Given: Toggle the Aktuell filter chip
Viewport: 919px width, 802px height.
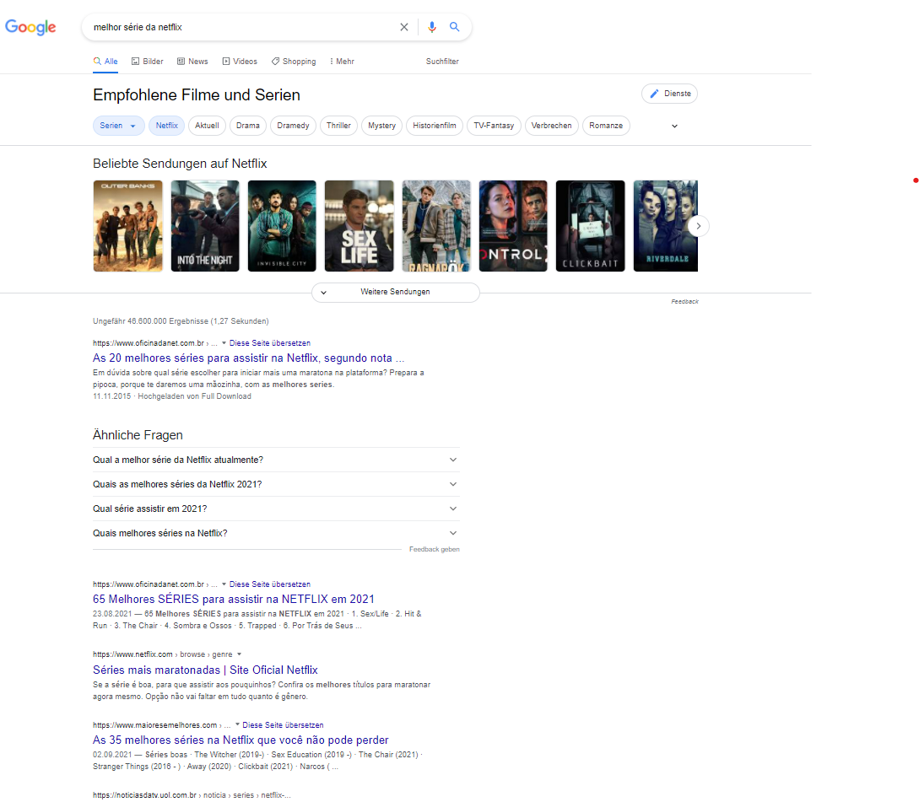Looking at the screenshot, I should (x=207, y=126).
